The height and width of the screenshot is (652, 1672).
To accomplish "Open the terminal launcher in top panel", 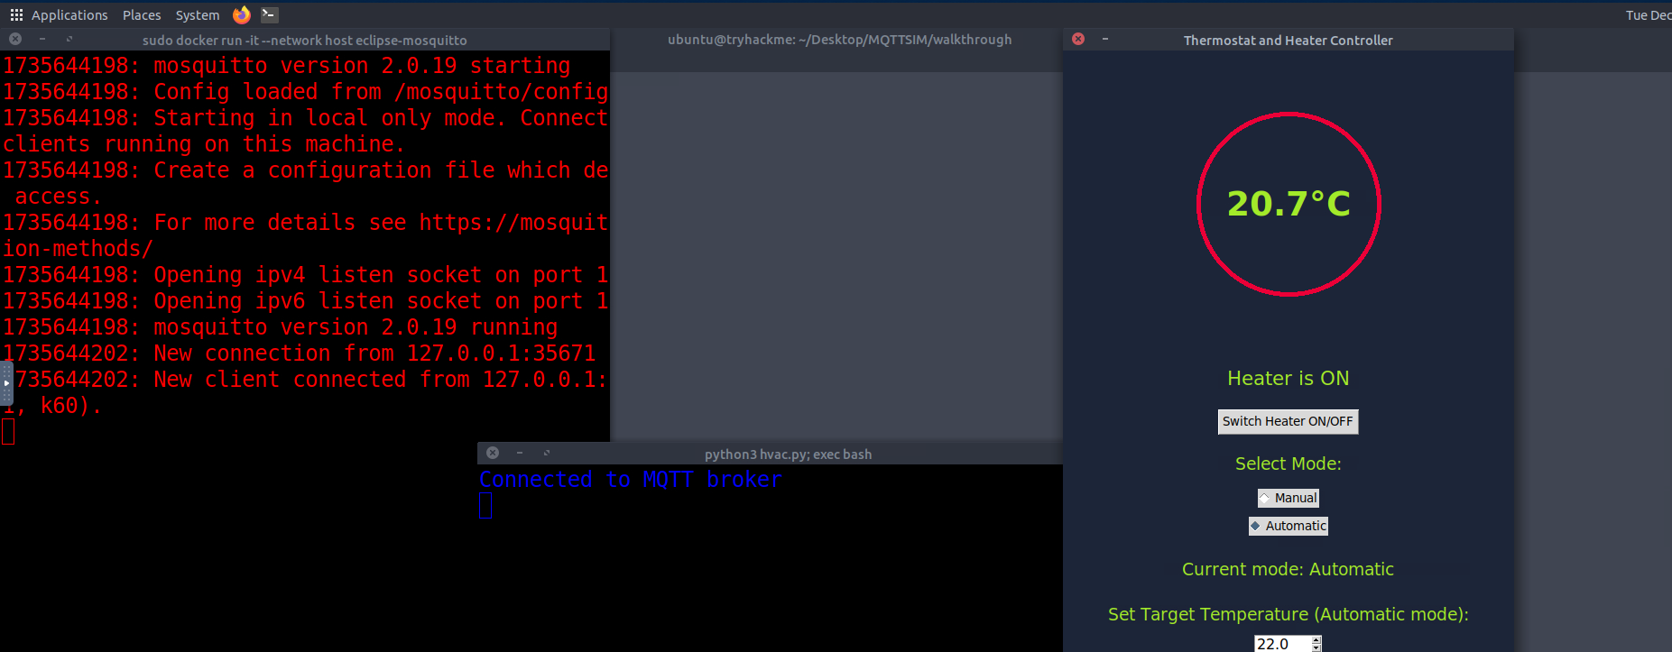I will pyautogui.click(x=269, y=14).
